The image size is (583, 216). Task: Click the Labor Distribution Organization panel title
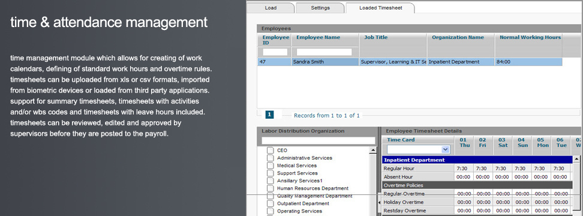pyautogui.click(x=303, y=131)
